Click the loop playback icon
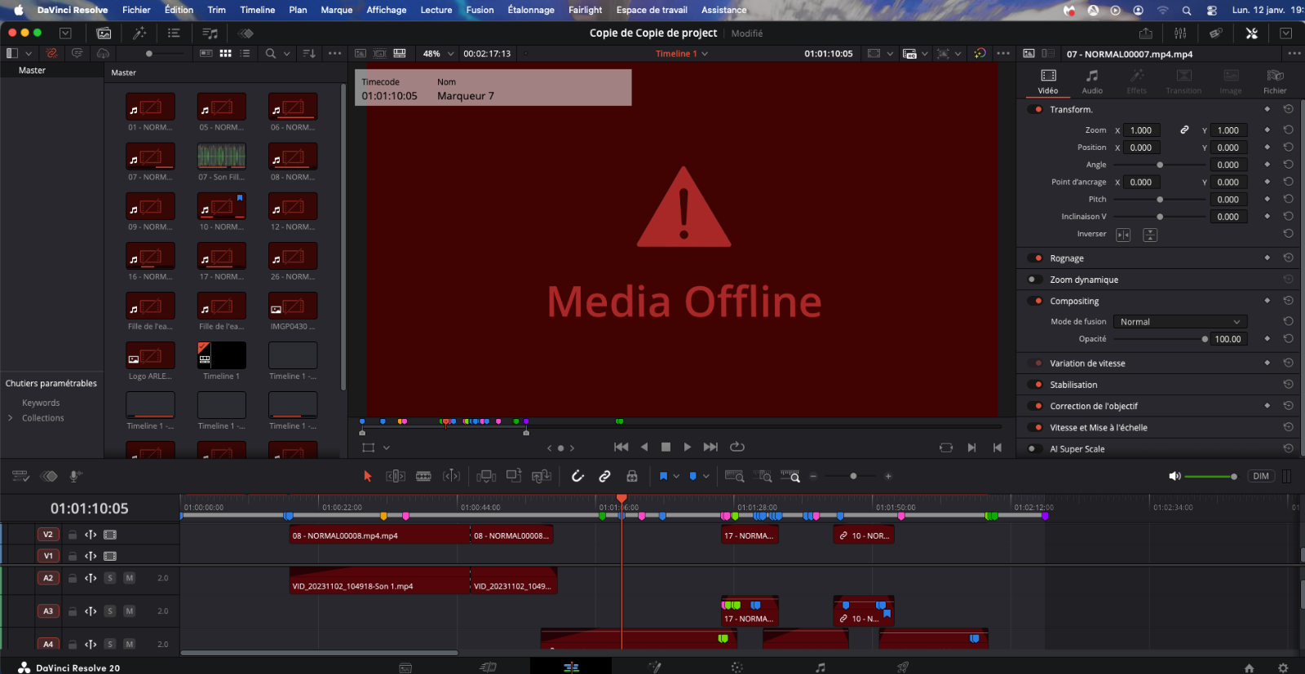This screenshot has width=1305, height=674. (737, 447)
